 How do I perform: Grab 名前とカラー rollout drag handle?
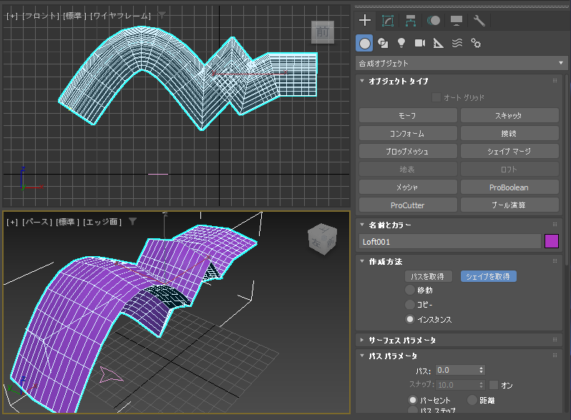[555, 225]
